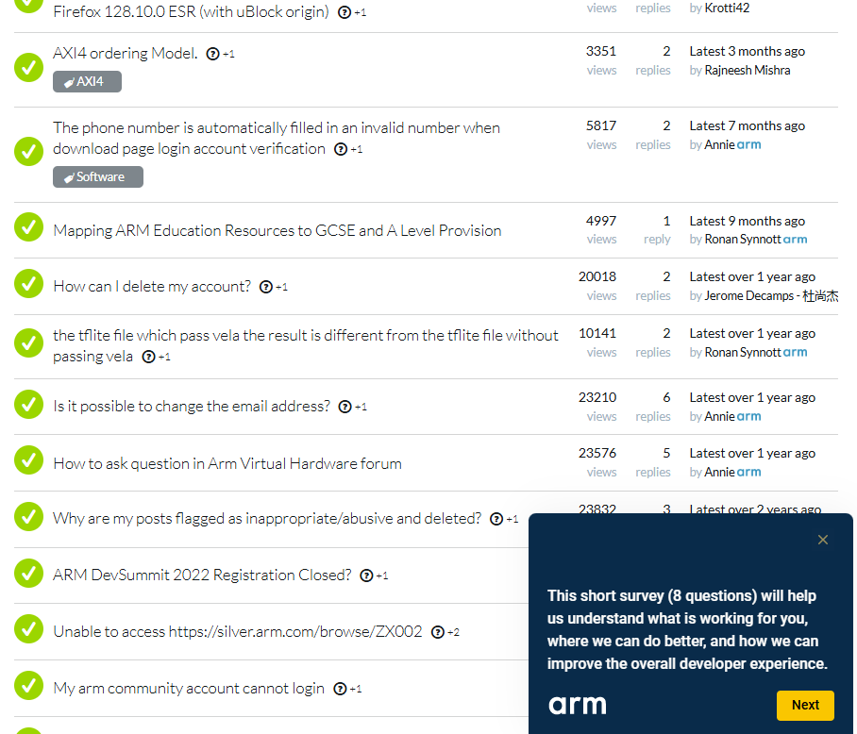The image size is (857, 734).
Task: Click question icon after ARM DevSummit 2022 Registration Closed
Action: coord(366,576)
